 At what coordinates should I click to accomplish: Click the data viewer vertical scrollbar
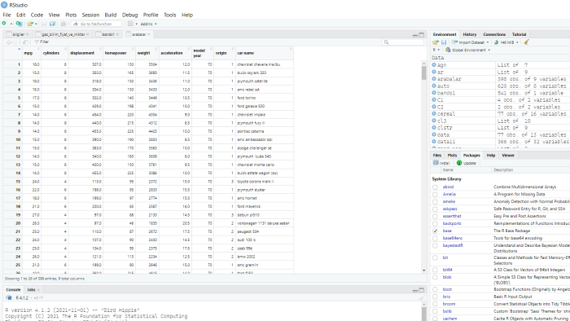[x=424, y=167]
